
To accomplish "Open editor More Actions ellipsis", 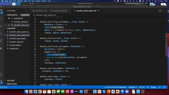I will pos(164,11).
